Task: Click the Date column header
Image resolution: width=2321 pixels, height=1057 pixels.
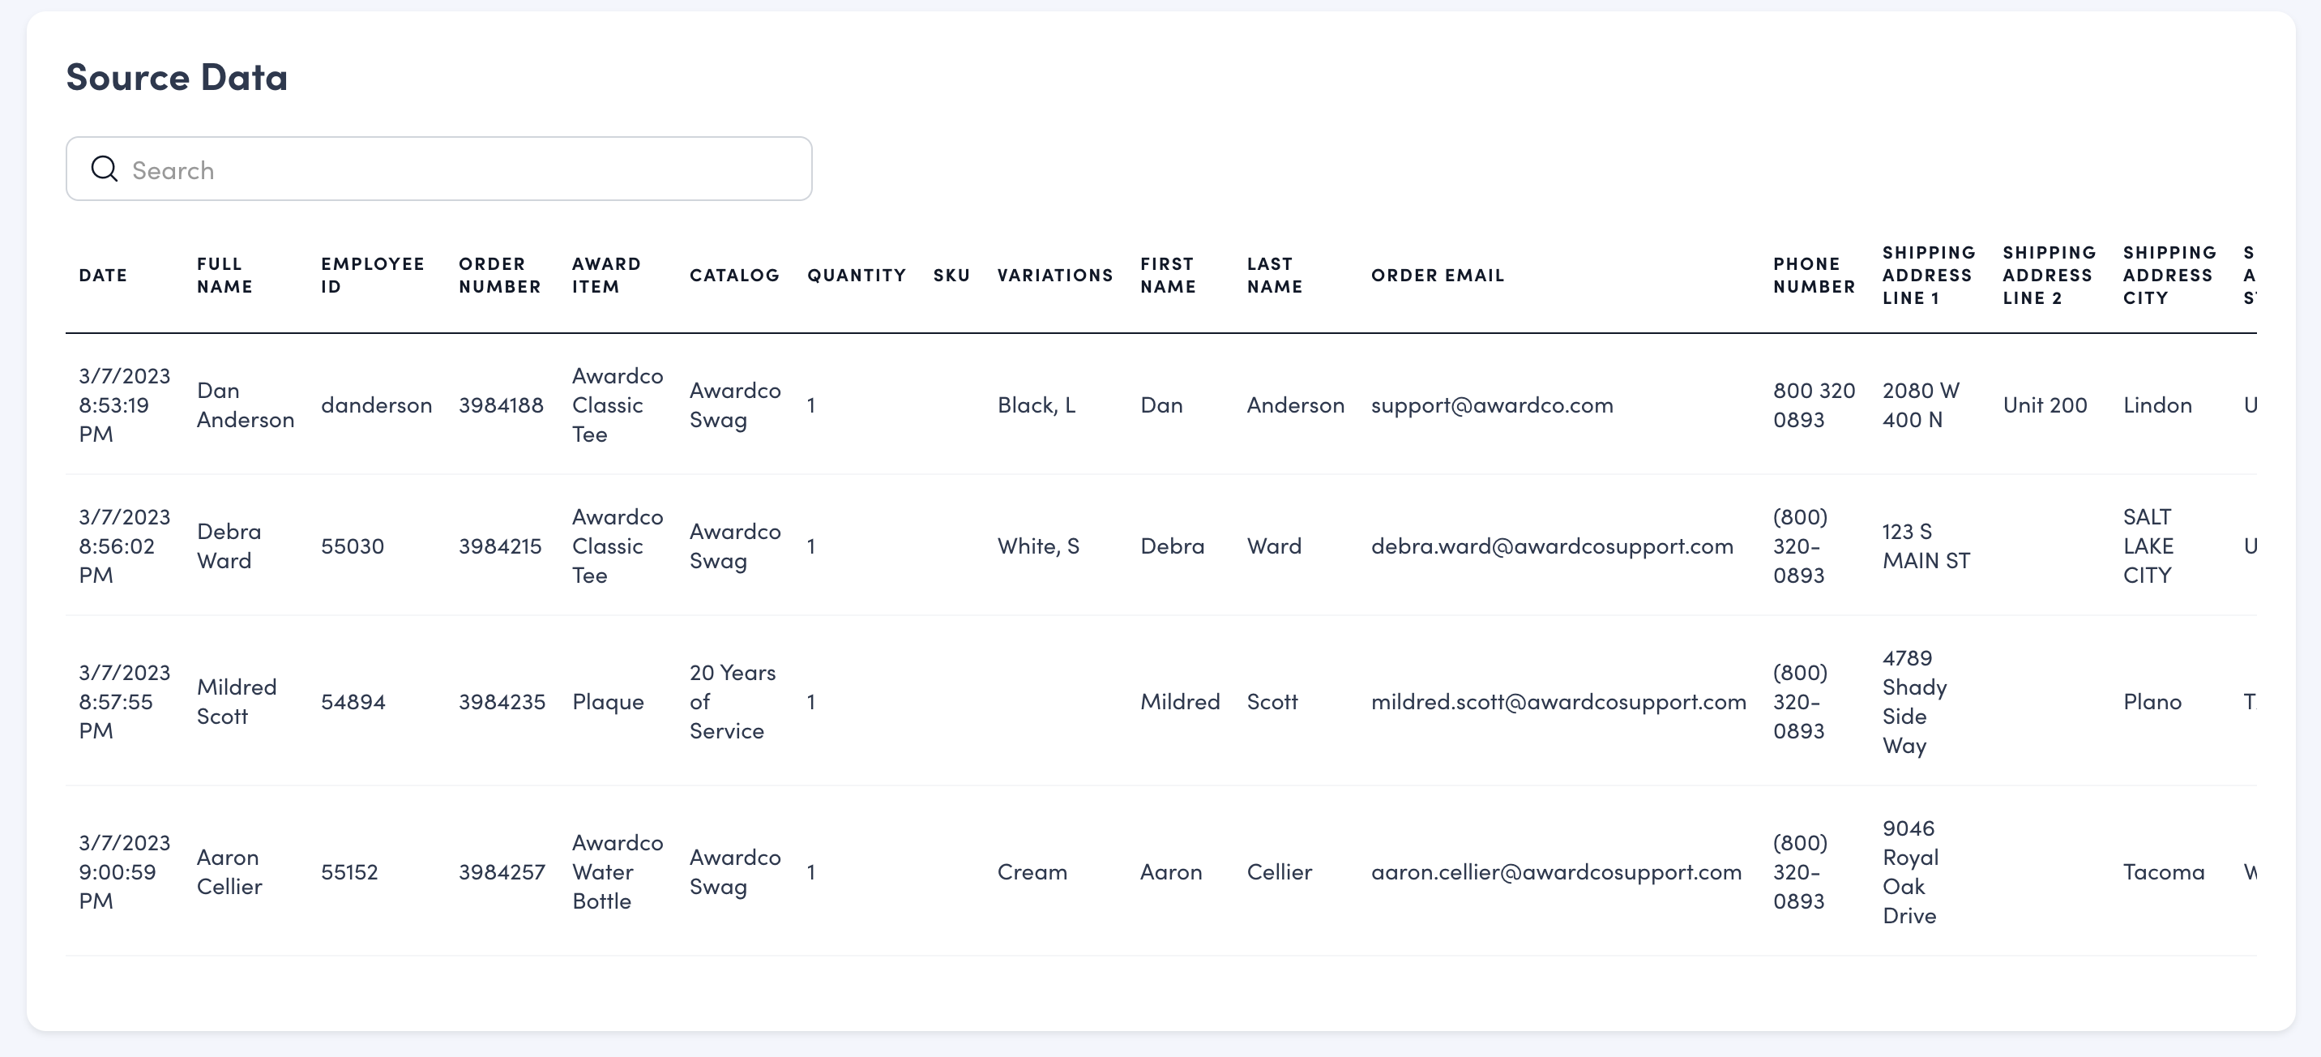Action: pos(103,276)
